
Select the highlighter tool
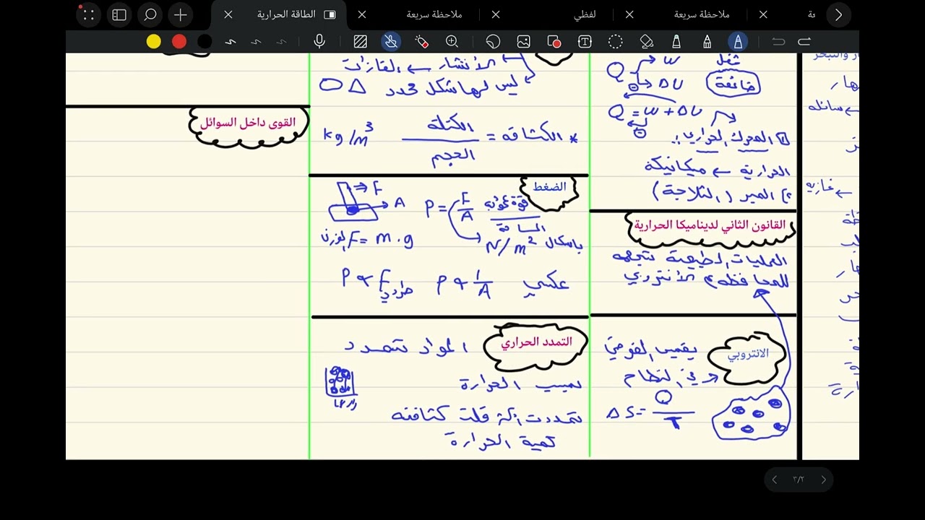tap(676, 42)
